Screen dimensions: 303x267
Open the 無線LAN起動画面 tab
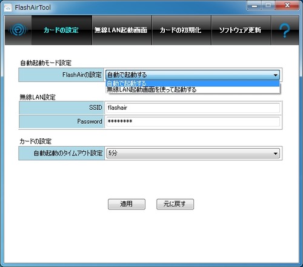[x=122, y=30]
